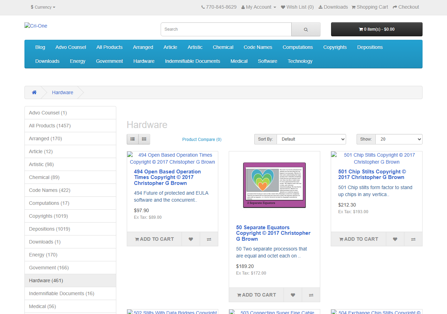
Task: Open Technology in navigation bar
Action: [x=300, y=61]
